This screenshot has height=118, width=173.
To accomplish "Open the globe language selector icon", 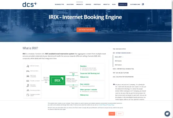I will coord(143,4).
